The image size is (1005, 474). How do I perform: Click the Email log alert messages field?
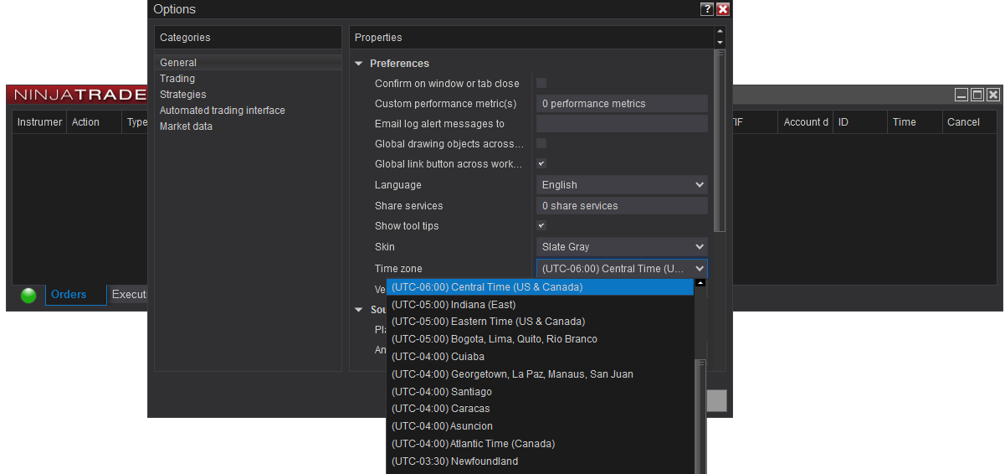point(622,124)
